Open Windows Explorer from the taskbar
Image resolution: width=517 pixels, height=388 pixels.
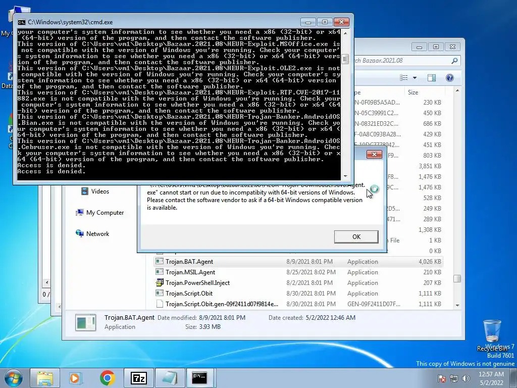45,378
